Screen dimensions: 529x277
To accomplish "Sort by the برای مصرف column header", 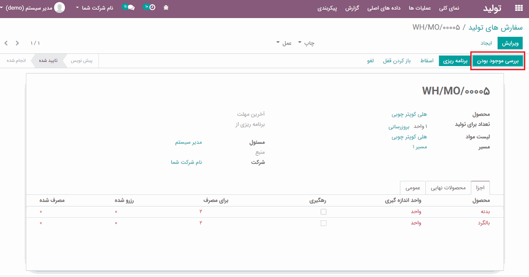I will tap(215, 200).
